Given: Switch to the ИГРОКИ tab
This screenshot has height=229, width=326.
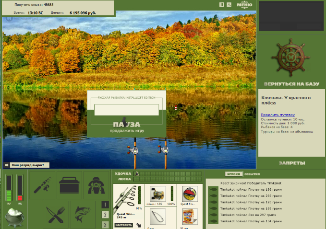Looking at the screenshot, I should (233, 174).
